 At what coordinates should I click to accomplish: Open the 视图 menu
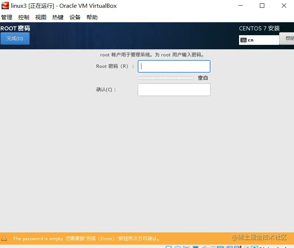41,17
